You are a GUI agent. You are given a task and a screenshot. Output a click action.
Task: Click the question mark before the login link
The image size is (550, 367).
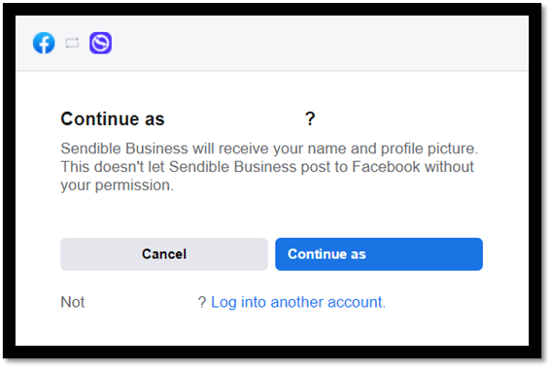(202, 302)
